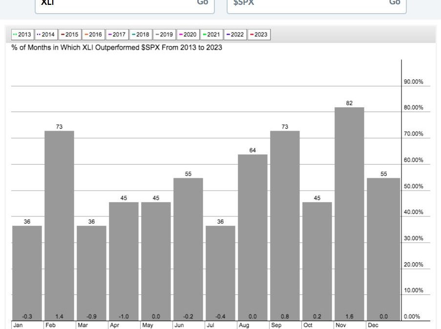Image resolution: width=441 pixels, height=329 pixels.
Task: Click the 55 value above the December bar
Action: point(384,174)
